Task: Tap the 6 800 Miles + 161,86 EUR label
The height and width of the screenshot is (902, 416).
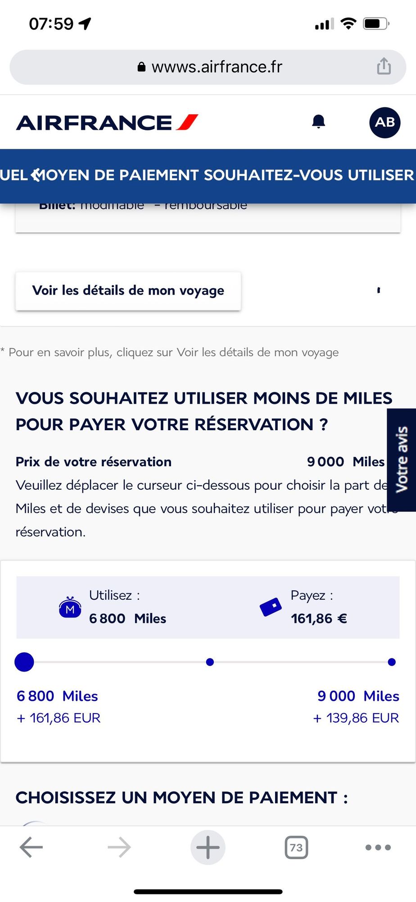Action: [x=58, y=706]
